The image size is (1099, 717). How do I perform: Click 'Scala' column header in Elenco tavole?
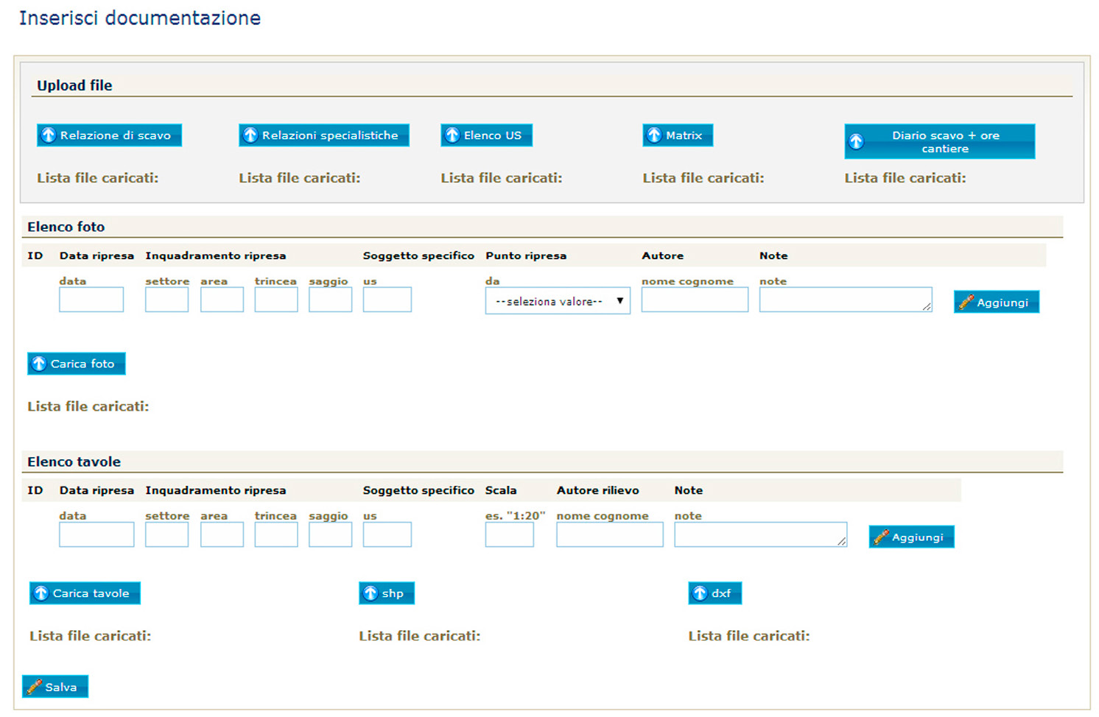click(x=501, y=490)
